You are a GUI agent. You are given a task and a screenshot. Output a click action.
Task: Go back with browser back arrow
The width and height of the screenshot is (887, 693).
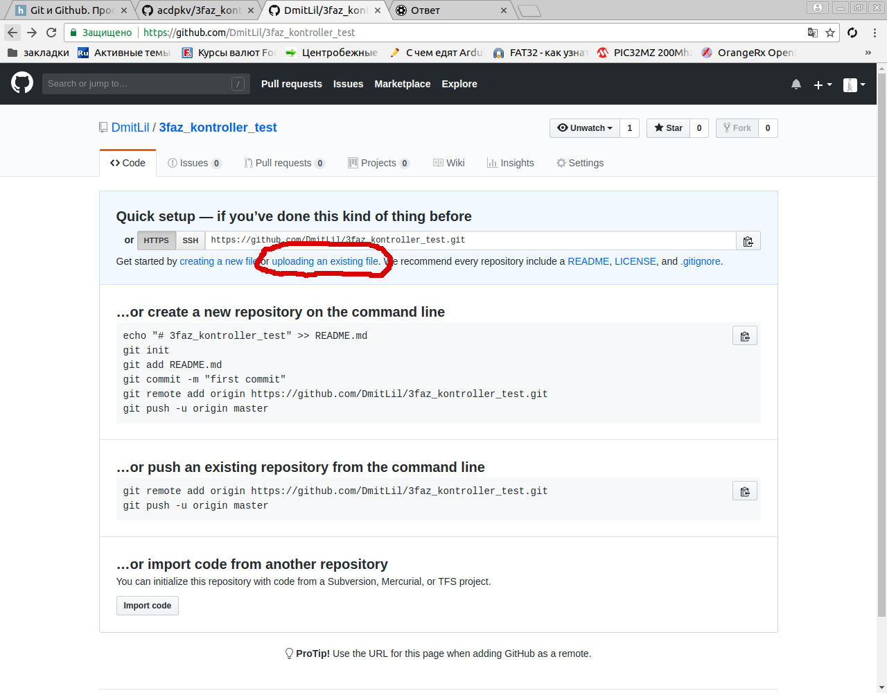[12, 33]
